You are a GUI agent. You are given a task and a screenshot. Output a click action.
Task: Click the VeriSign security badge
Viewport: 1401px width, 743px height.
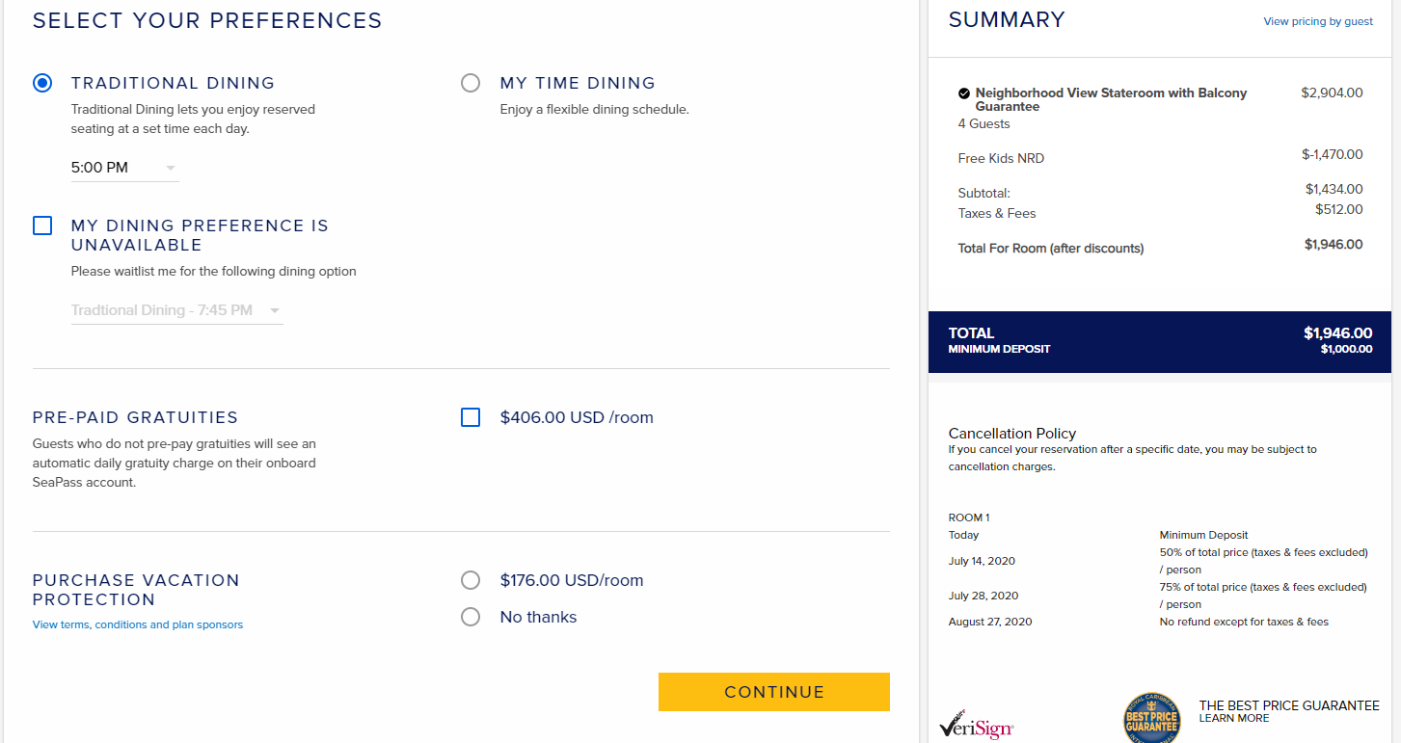[976, 726]
